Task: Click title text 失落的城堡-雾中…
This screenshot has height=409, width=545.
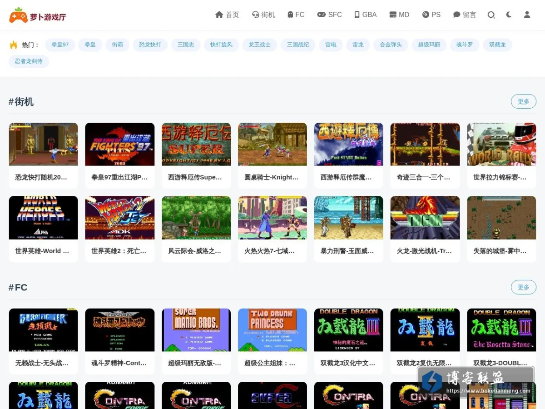Action: pos(500,251)
